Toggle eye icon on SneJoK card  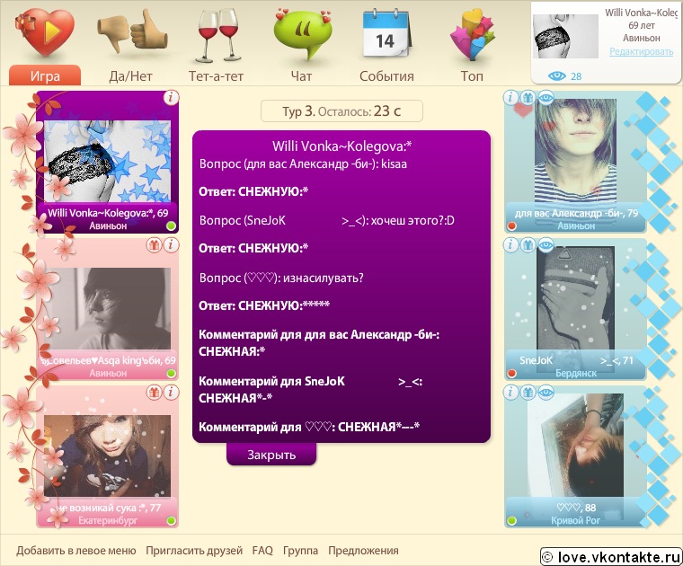click(x=546, y=244)
